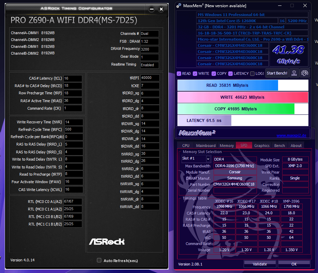The width and height of the screenshot is (318, 273).
Task: Uncheck the WRITE benchmark checkbox
Action: tap(195, 73)
